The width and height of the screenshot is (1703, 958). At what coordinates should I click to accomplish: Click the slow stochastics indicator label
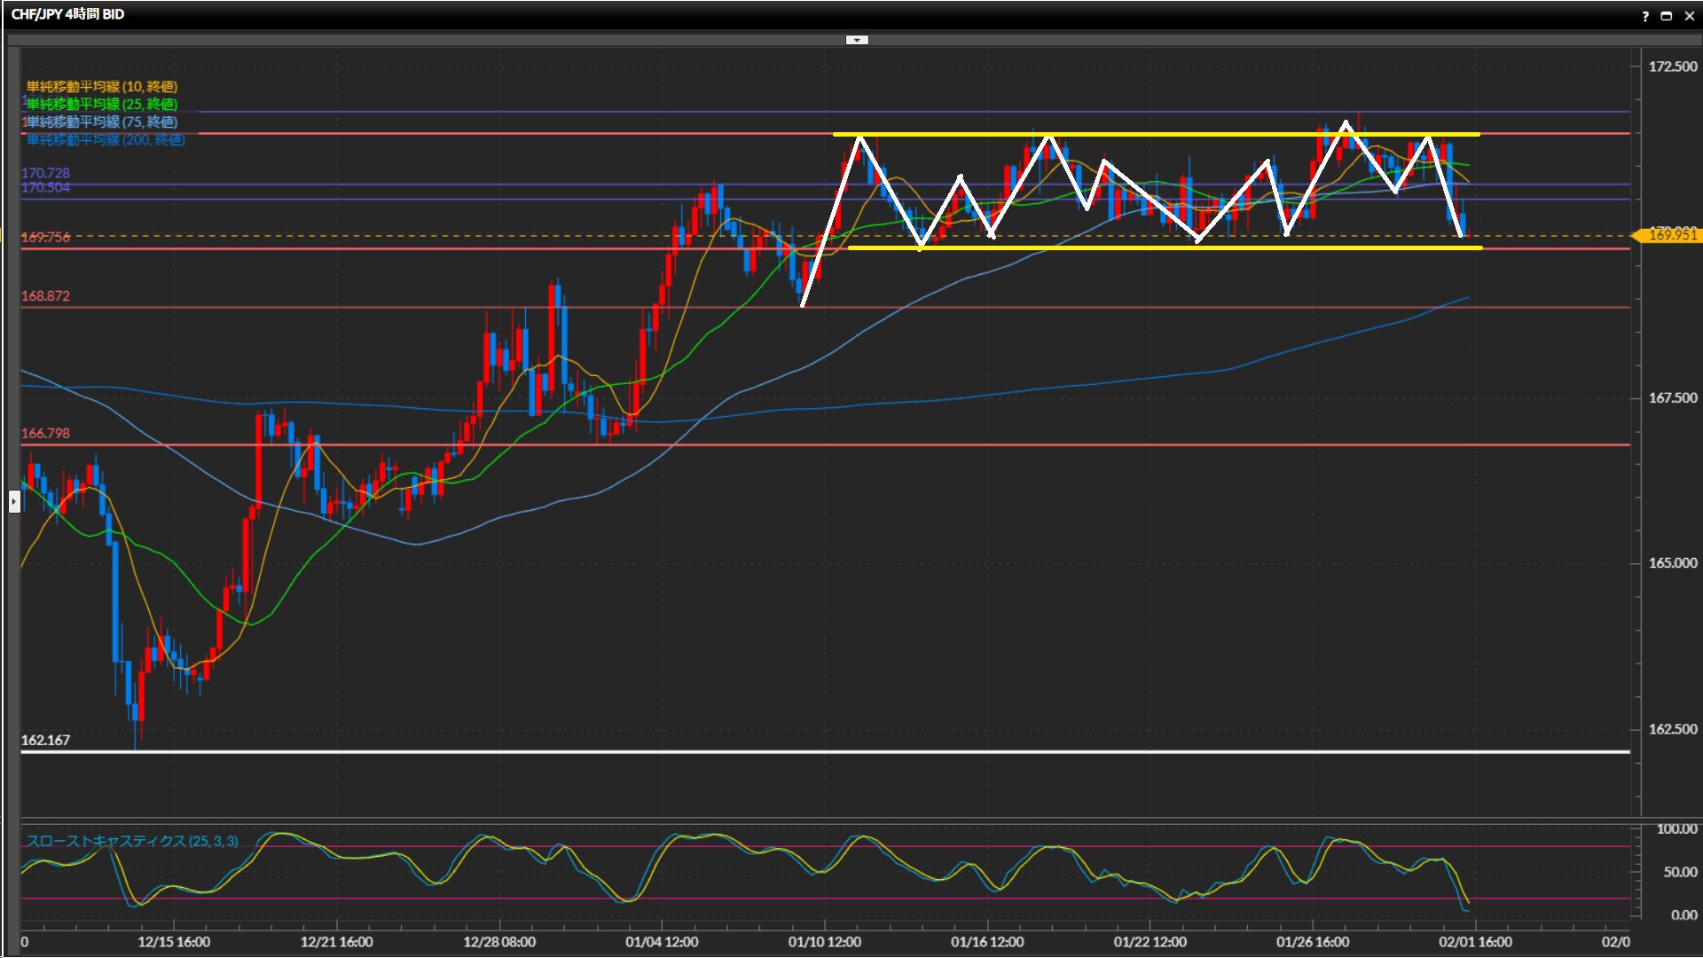132,841
